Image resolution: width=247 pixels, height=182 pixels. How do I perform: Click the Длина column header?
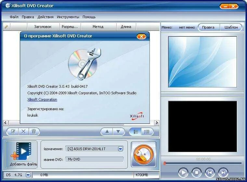click(126, 27)
